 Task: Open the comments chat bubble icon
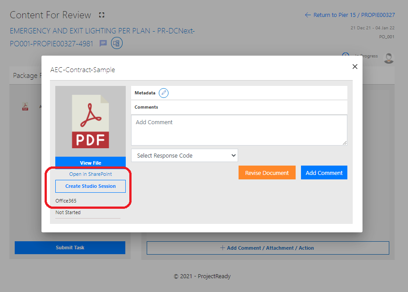103,44
